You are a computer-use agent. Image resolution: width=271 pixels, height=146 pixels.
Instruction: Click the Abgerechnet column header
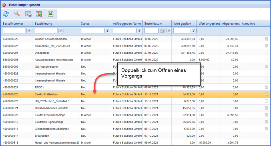(x=230, y=24)
